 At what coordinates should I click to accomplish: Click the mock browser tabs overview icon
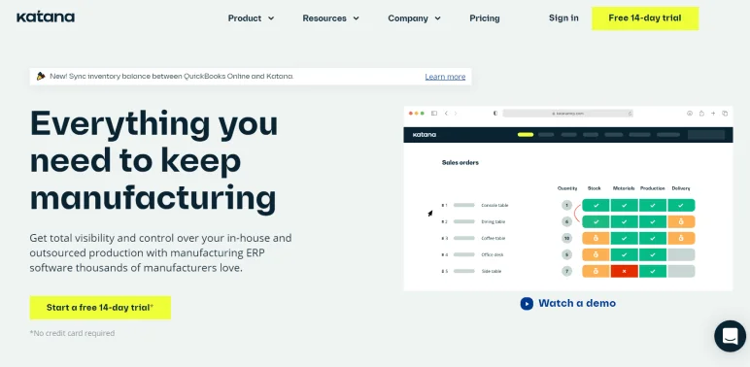[x=725, y=114]
